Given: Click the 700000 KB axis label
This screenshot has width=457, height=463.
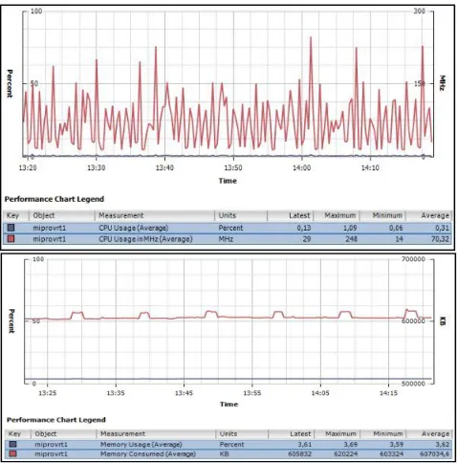Looking at the screenshot, I should [413, 259].
